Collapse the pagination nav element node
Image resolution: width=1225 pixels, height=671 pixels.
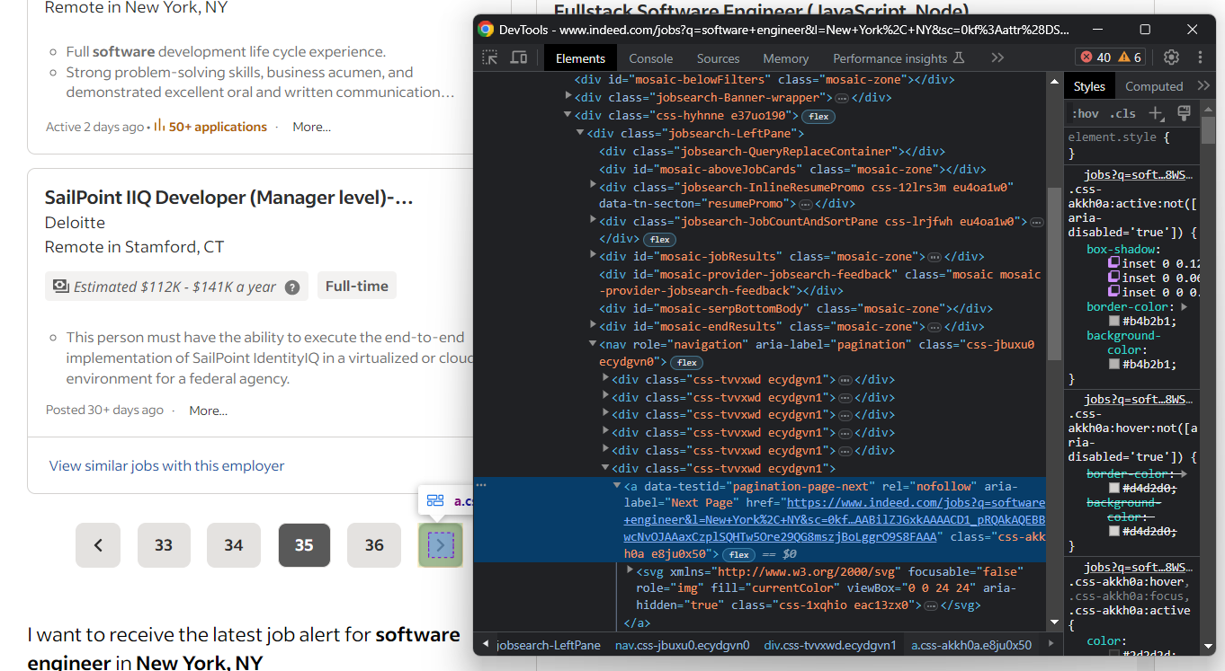593,344
